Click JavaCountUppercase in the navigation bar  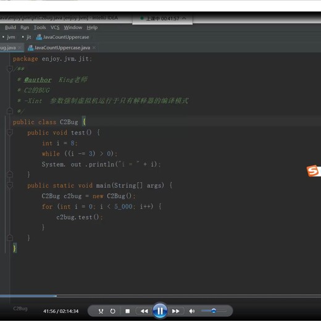click(x=66, y=37)
